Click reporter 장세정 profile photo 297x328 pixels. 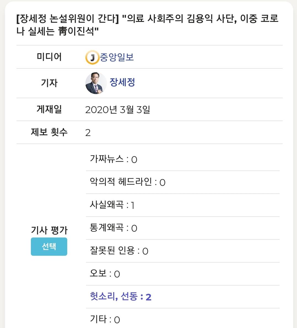tap(96, 83)
